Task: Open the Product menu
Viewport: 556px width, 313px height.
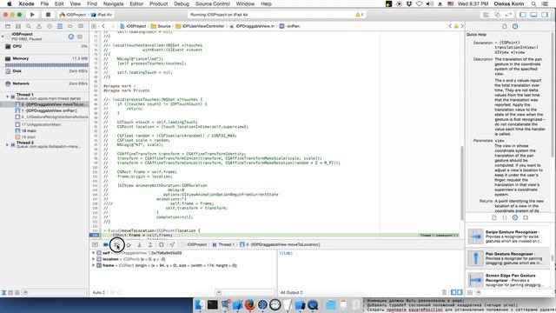Action: (158, 3)
